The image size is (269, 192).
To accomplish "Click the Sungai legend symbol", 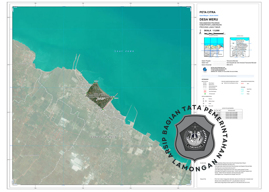I will tap(242, 91).
